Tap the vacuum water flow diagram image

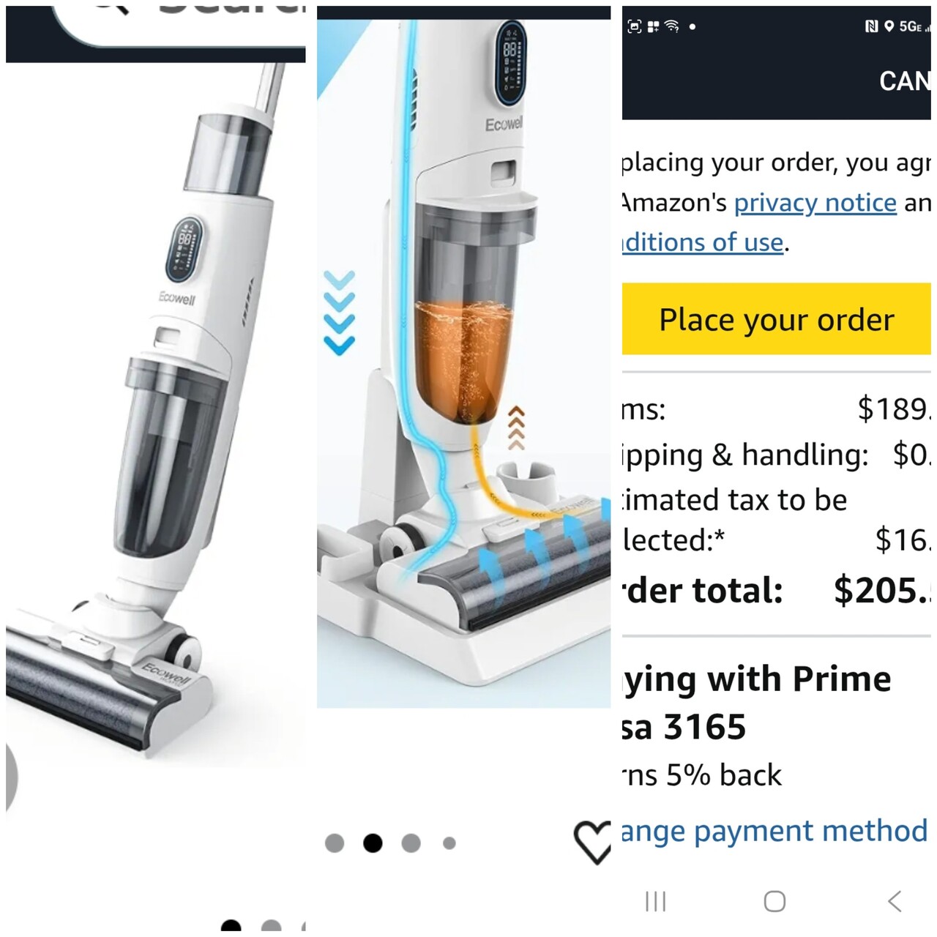pyautogui.click(x=463, y=363)
